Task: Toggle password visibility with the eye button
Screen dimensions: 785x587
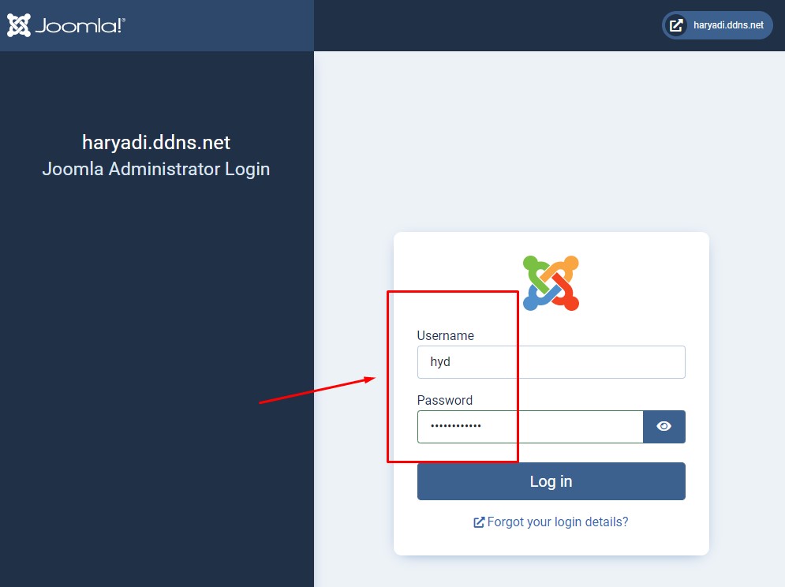Action: (664, 427)
